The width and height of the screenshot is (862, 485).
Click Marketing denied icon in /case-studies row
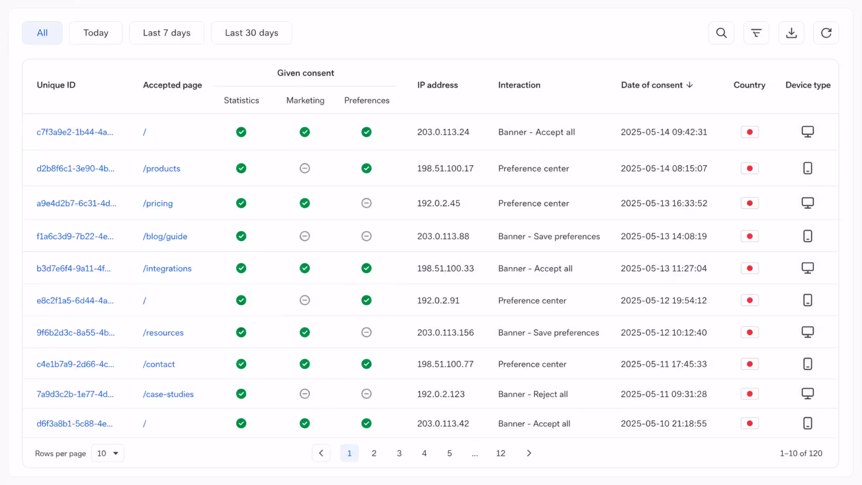tap(304, 394)
